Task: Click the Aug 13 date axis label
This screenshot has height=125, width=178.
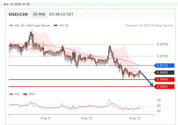Action: (135, 118)
